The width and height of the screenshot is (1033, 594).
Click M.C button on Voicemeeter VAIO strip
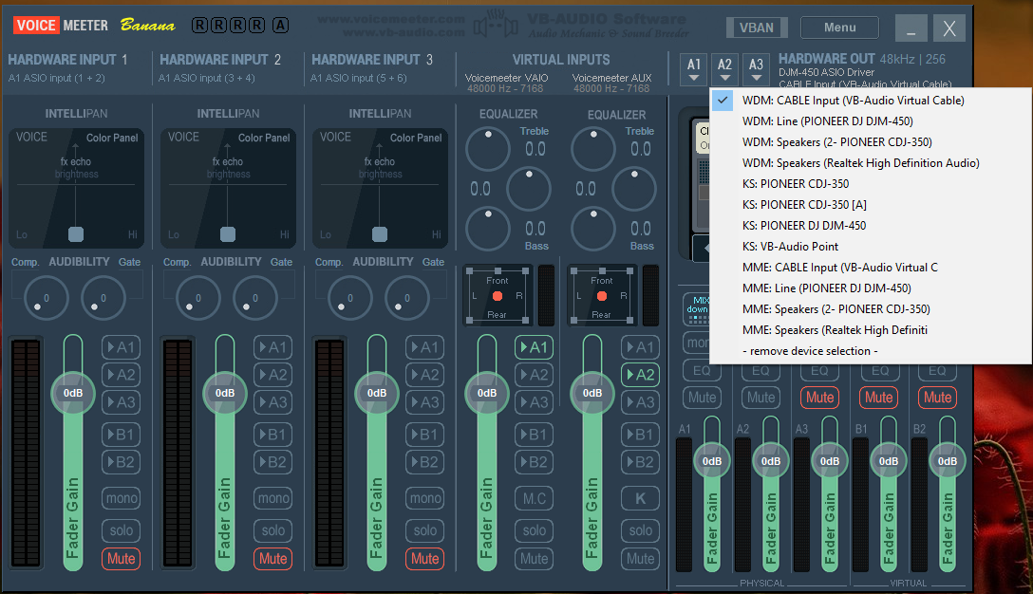[534, 498]
